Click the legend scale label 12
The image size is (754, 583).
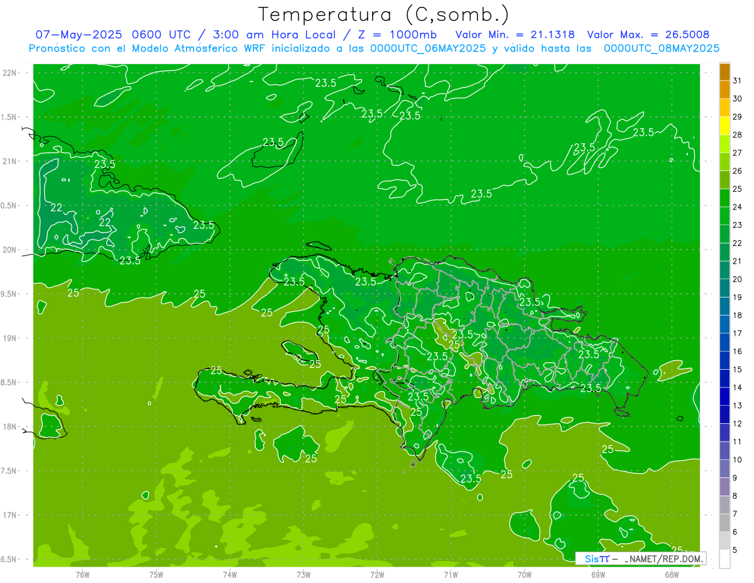pos(738,424)
